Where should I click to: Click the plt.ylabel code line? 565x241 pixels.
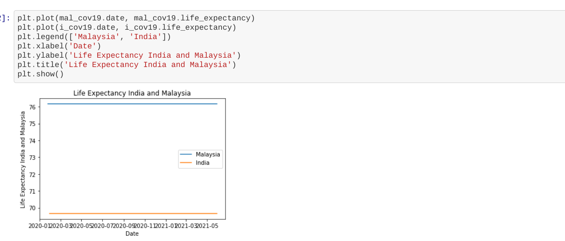coord(129,55)
